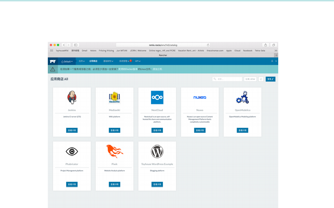Open the thecoinsman.com bookmark
This screenshot has width=334, height=208.
click(215, 51)
